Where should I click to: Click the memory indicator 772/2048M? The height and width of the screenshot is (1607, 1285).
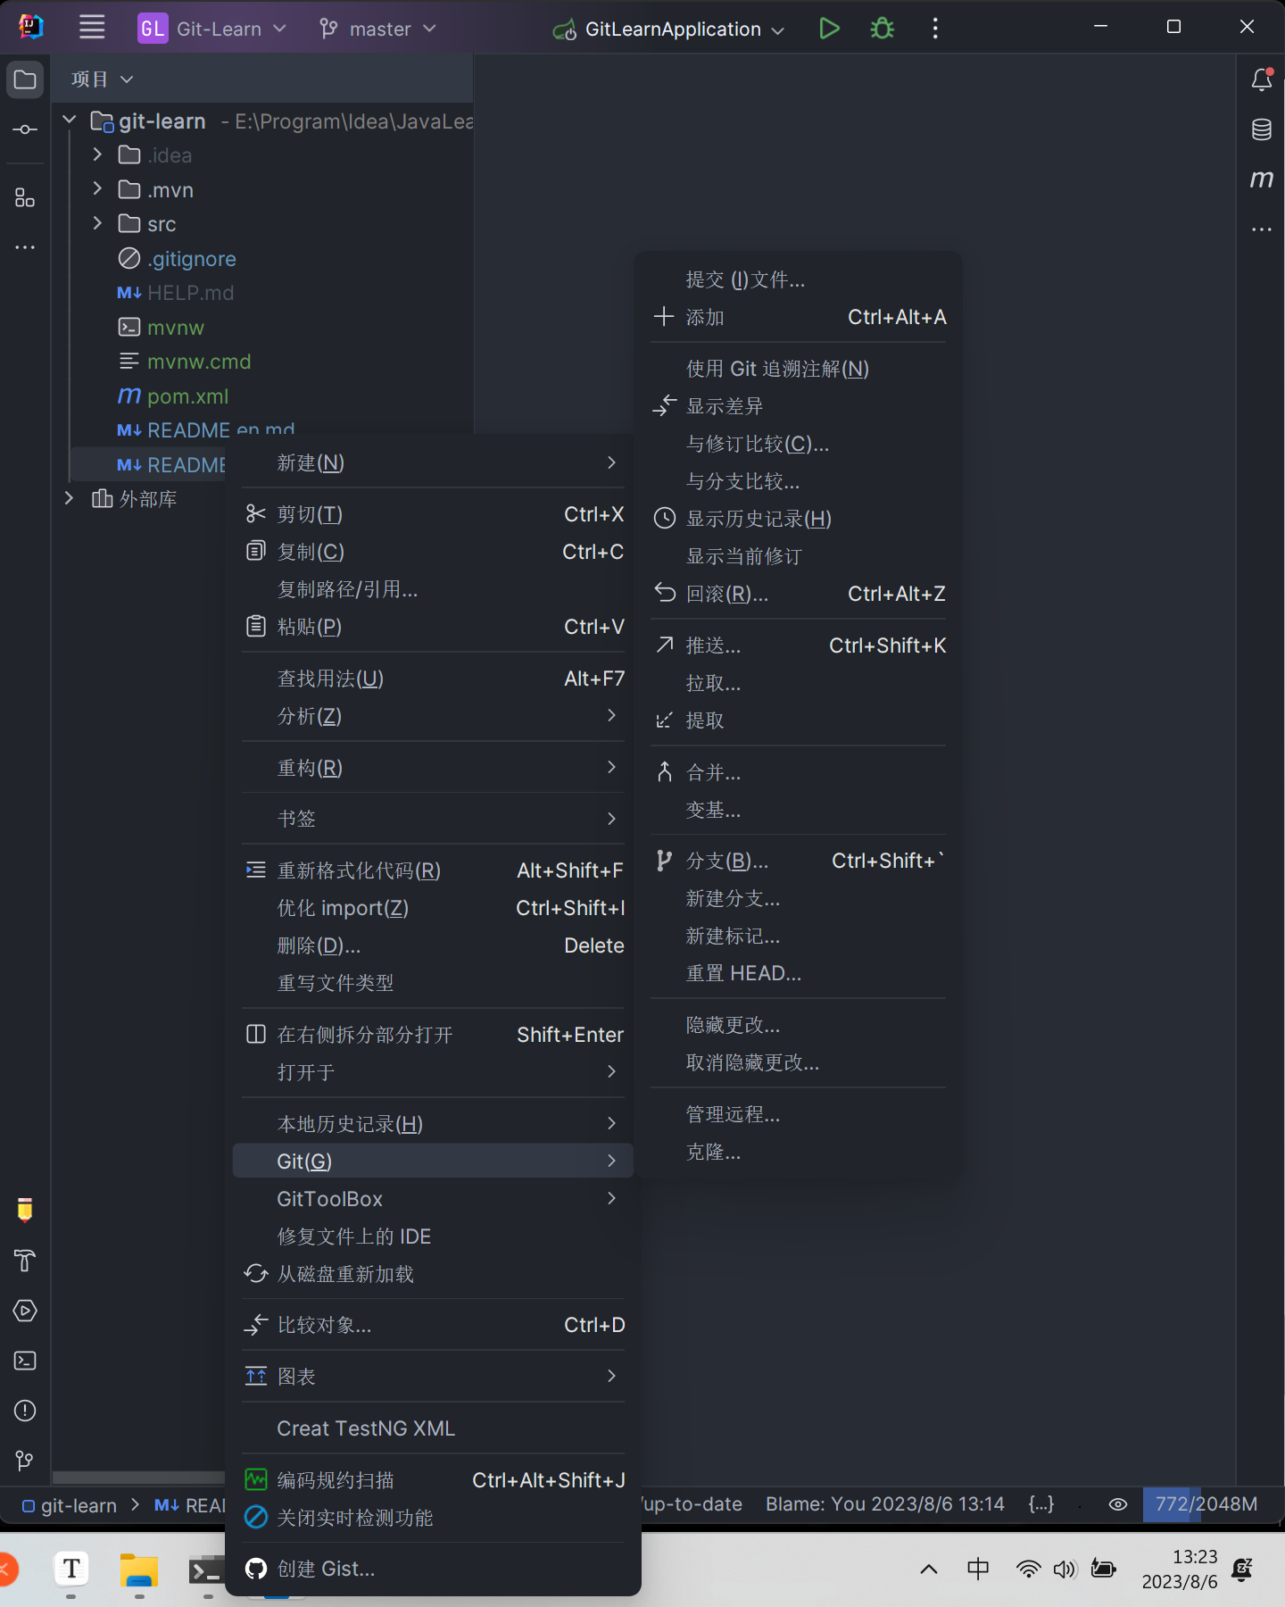pyautogui.click(x=1205, y=1504)
